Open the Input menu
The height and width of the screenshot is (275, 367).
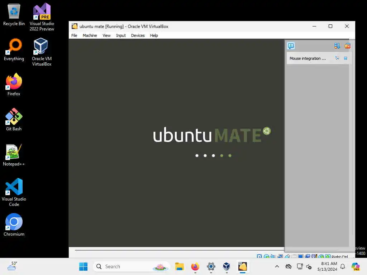point(121,35)
